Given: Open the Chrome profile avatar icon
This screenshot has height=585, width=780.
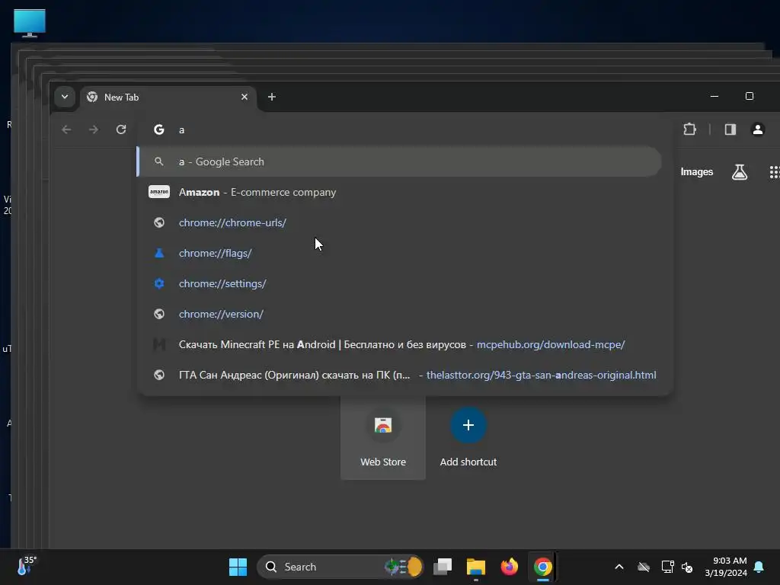Looking at the screenshot, I should [758, 129].
